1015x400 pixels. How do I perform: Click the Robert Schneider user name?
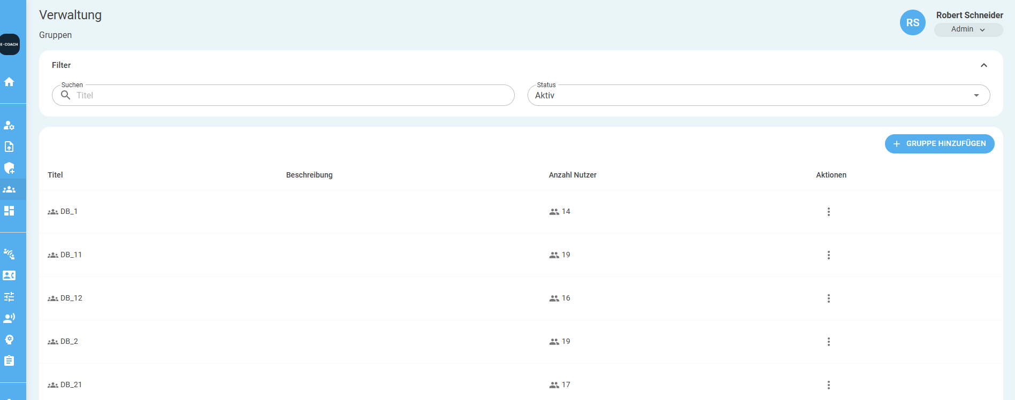pyautogui.click(x=970, y=15)
